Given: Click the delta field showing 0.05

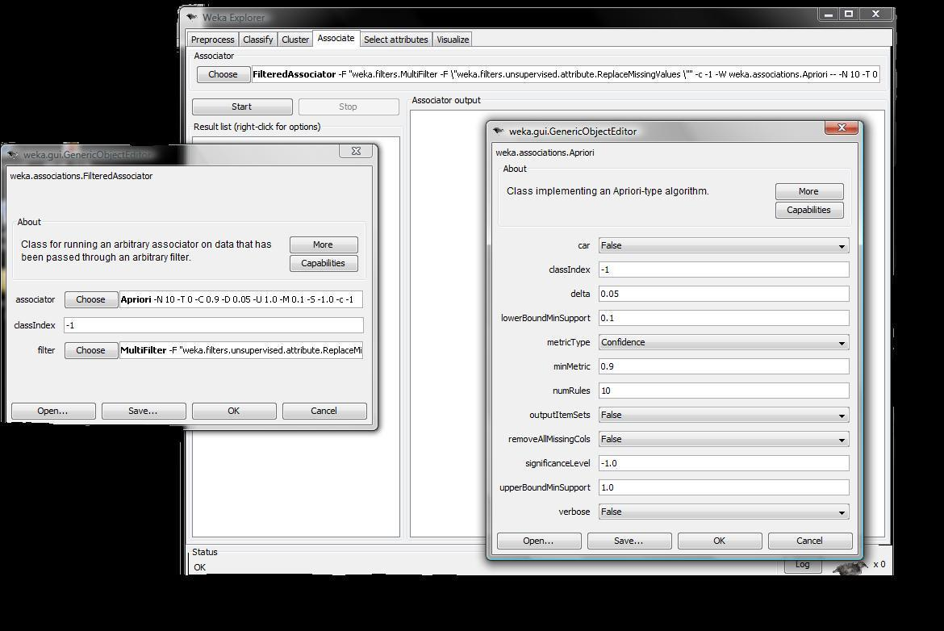Looking at the screenshot, I should 724,294.
